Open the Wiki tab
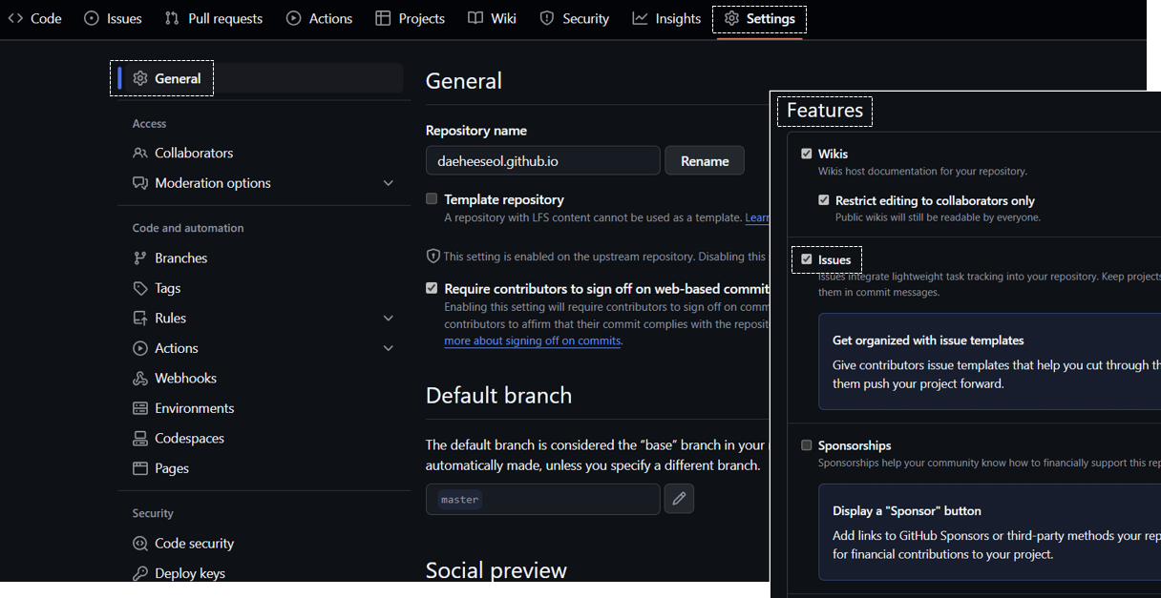1161x598 pixels. pyautogui.click(x=492, y=18)
